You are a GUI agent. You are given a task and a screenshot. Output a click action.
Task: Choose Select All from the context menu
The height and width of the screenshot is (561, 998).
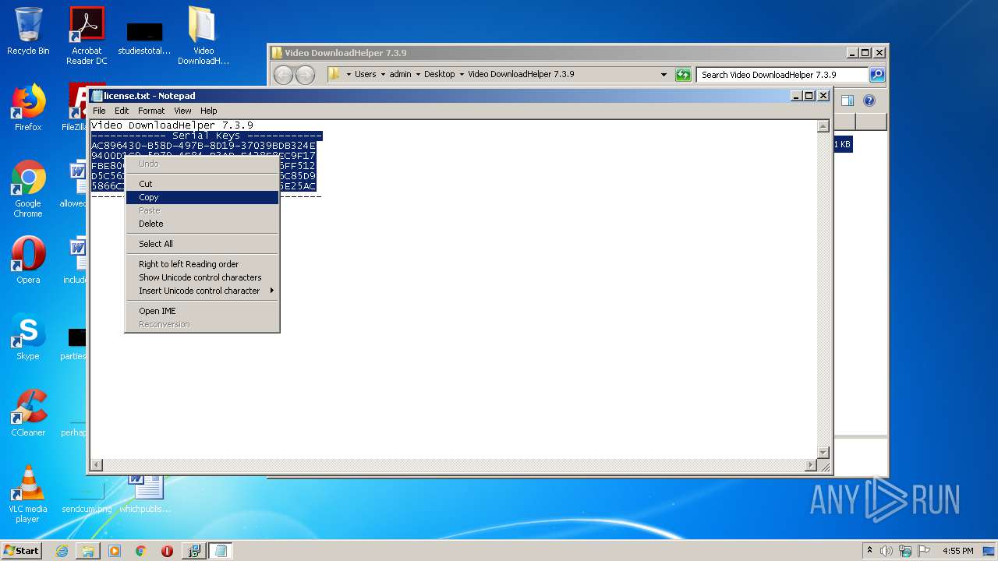(202, 244)
